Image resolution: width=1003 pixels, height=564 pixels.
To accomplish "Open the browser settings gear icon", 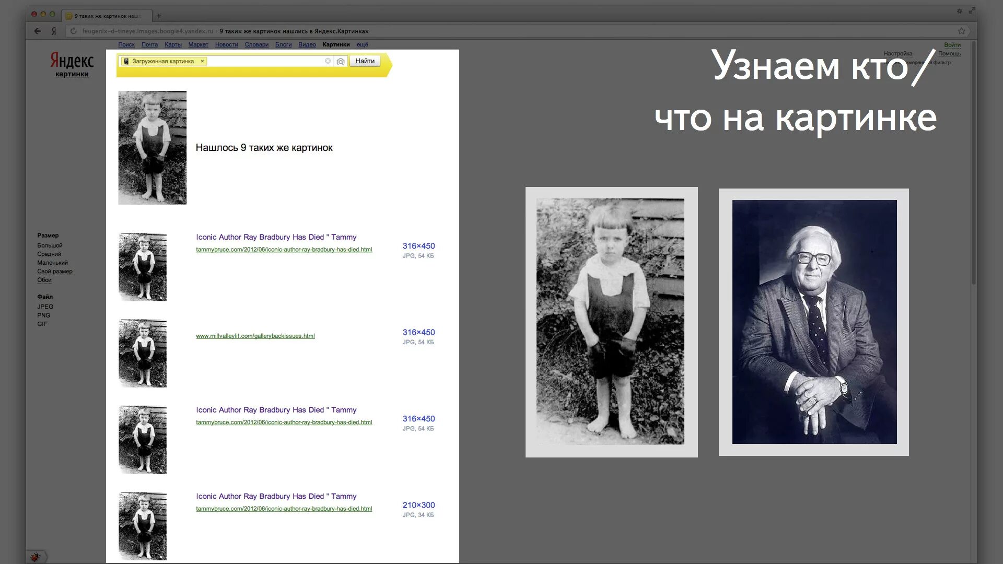I will coord(959,11).
